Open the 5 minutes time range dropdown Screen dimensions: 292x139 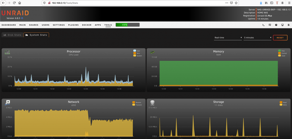click(x=258, y=38)
